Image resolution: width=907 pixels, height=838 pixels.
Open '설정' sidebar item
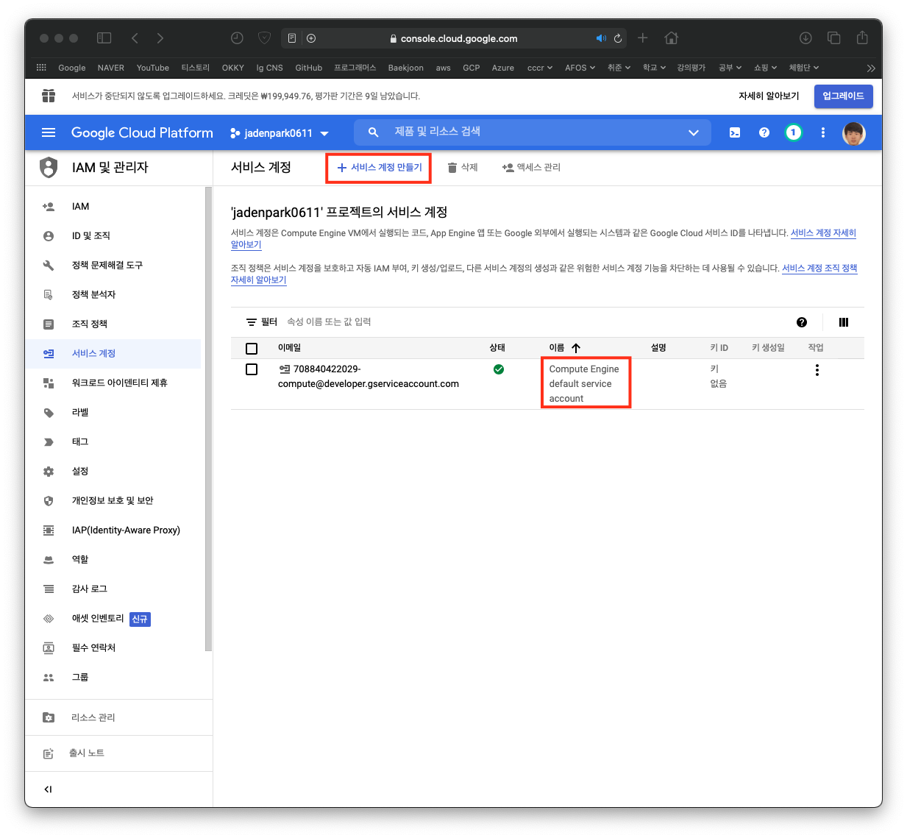pyautogui.click(x=113, y=472)
